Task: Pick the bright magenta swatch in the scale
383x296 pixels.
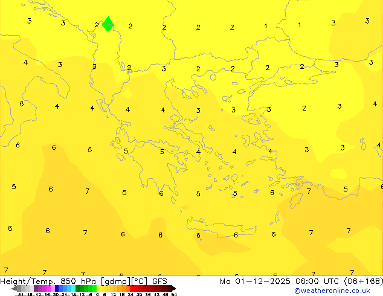Action: tap(48, 288)
